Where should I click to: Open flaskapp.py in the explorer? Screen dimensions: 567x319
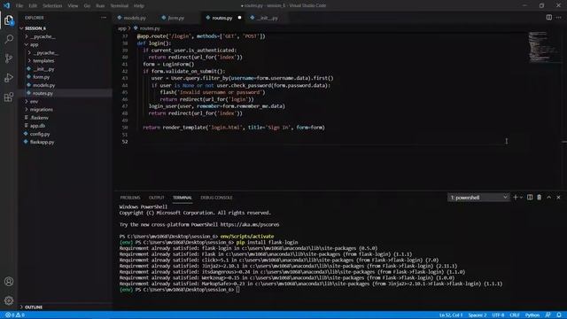click(42, 142)
